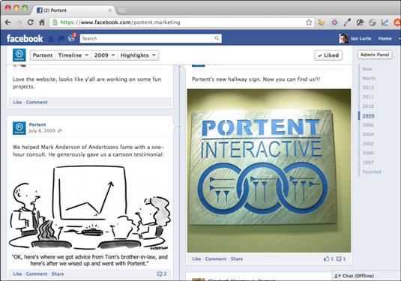Click the Portent page logo in header
Image resolution: width=401 pixels, height=281 pixels.
(x=19, y=55)
